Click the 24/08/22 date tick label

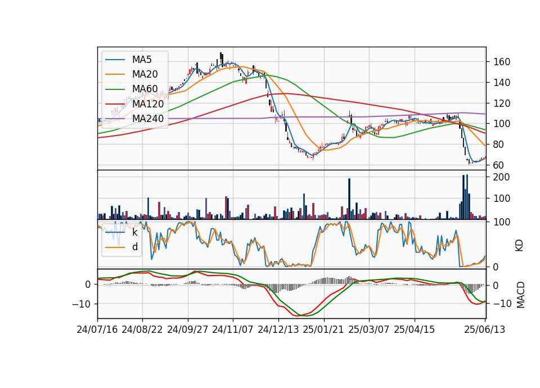pos(142,330)
